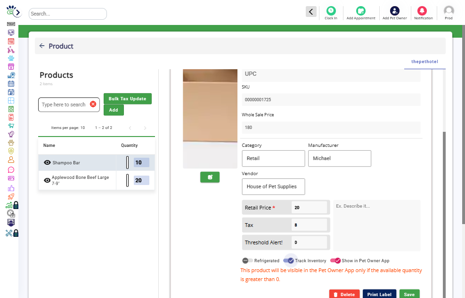Image resolution: width=465 pixels, height=298 pixels.
Task: Open the yellow shield sidebar icon
Action: coord(11,151)
